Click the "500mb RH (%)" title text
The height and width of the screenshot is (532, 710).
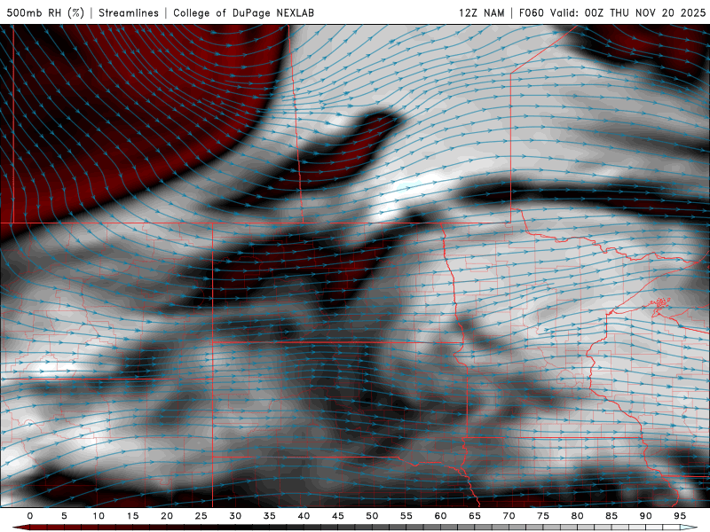[45, 12]
